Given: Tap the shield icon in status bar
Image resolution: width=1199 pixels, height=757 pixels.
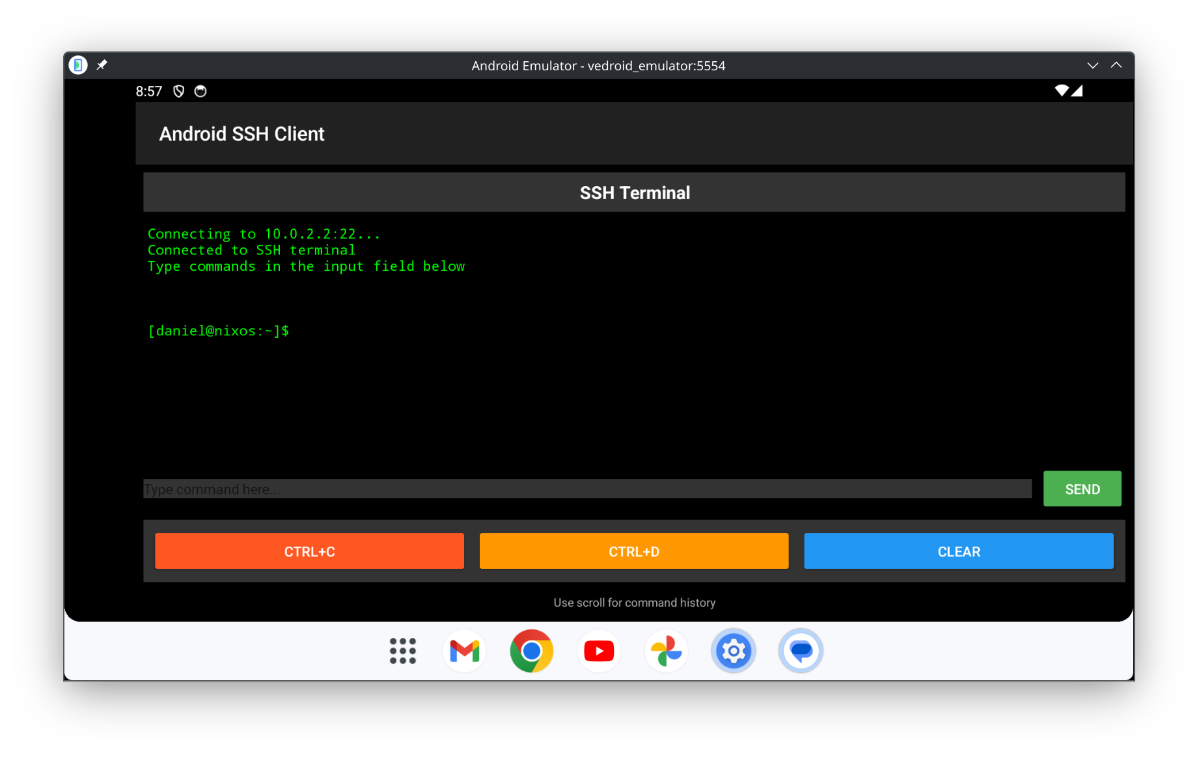Looking at the screenshot, I should (x=179, y=91).
